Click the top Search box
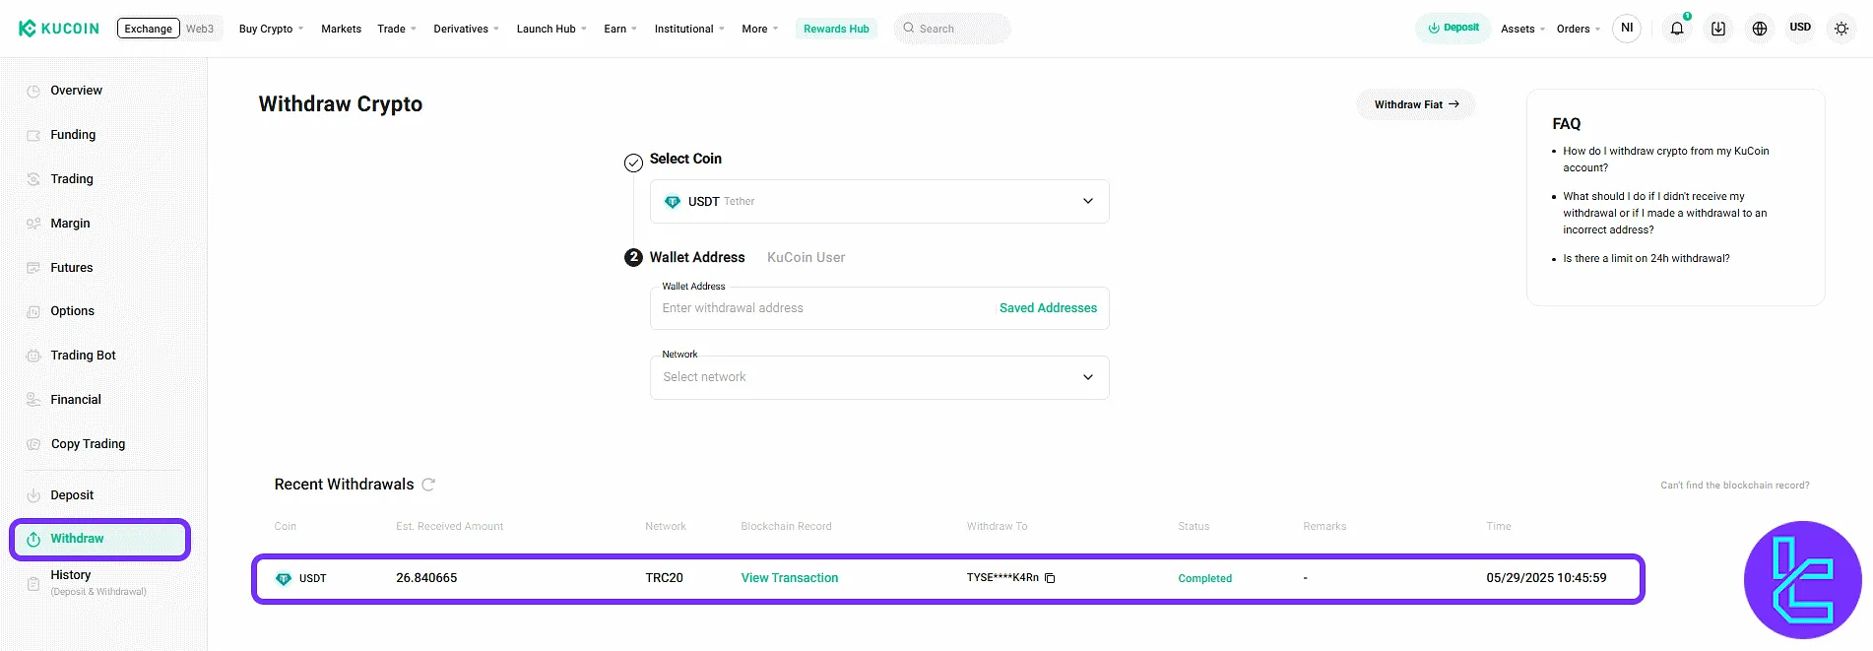The image size is (1873, 651). coord(952,29)
